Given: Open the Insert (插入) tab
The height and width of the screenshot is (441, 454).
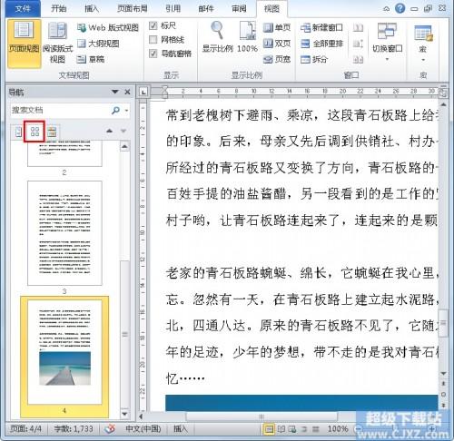Looking at the screenshot, I should [92, 8].
